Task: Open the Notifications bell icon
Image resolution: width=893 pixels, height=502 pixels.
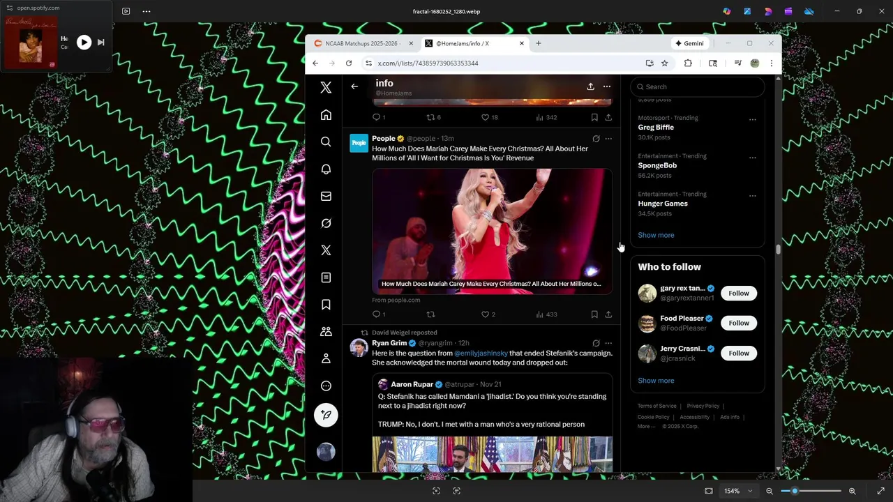Action: 326,169
